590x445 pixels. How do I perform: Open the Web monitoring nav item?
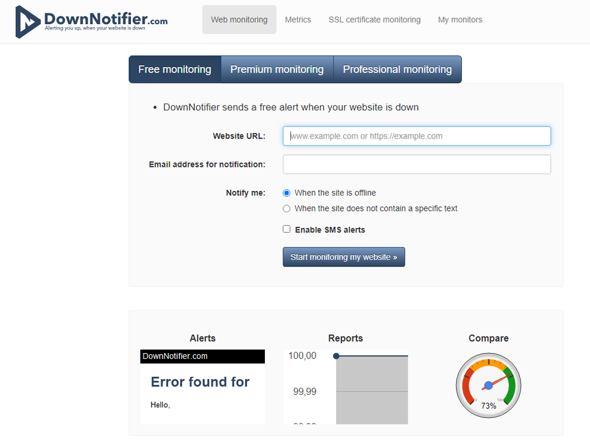[x=240, y=19]
